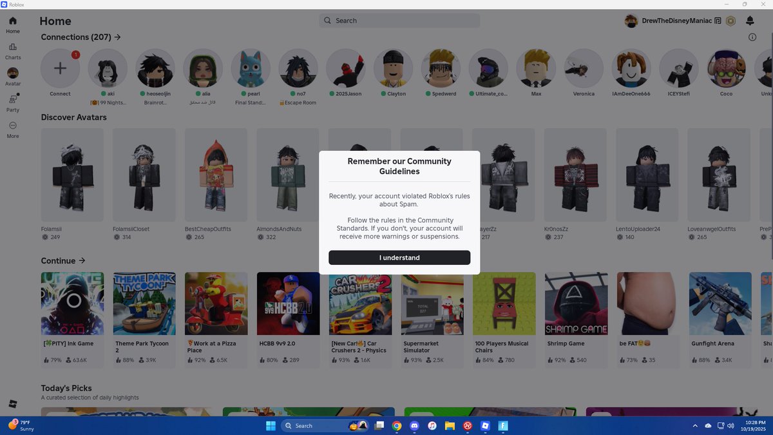Open the More sidebar menu
Screen dimensions: 773x435
[13, 130]
